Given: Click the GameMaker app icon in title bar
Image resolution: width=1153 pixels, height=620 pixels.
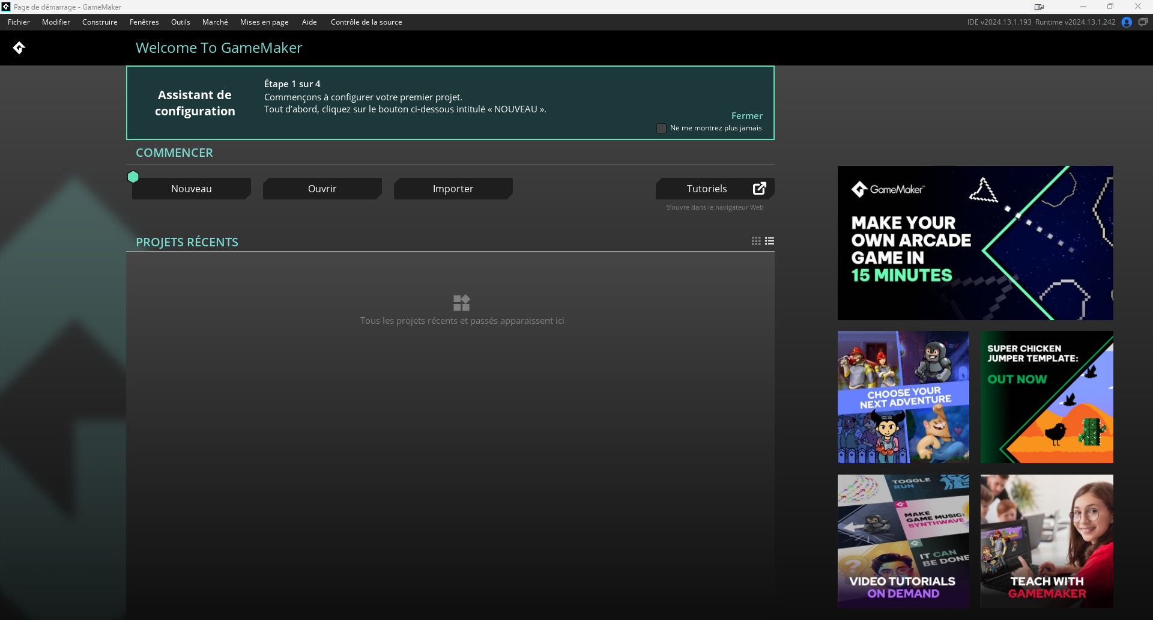Looking at the screenshot, I should (x=6, y=7).
